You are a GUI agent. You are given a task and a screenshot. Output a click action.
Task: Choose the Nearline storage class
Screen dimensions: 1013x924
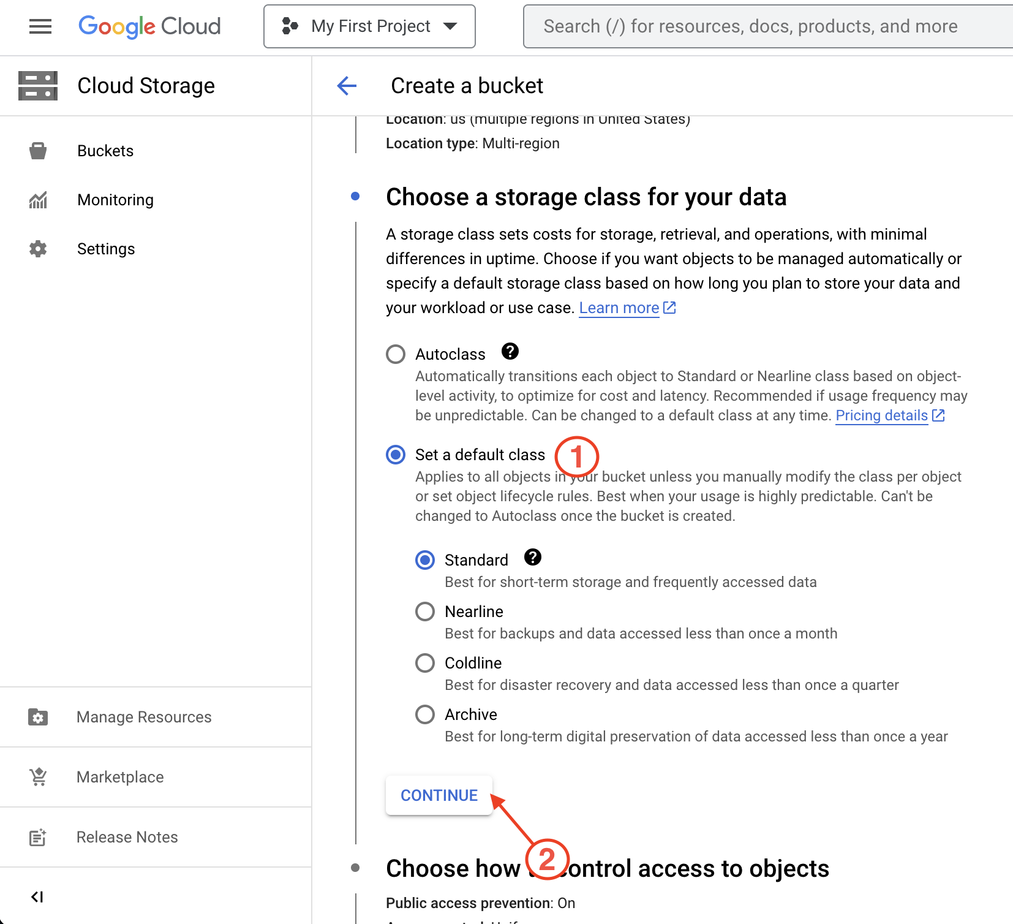pos(425,612)
